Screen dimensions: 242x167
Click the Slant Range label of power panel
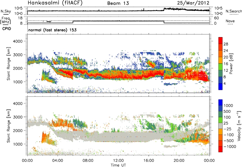[x=9, y=64]
